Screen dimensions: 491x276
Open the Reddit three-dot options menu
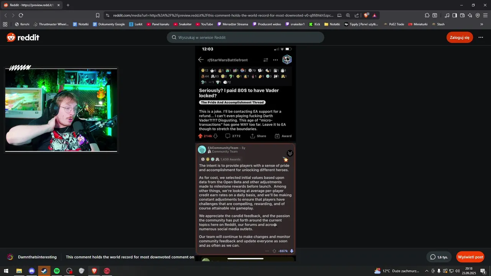[481, 38]
